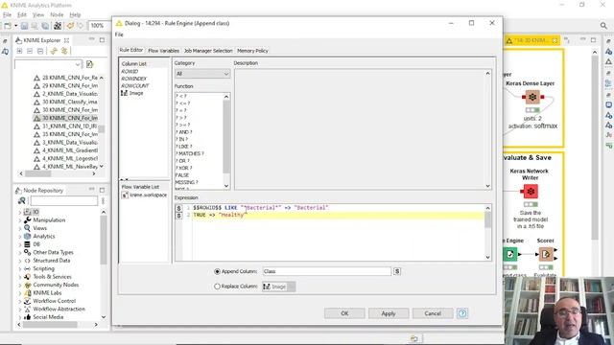Click the OK button
This screenshot has width=614, height=345.
point(344,313)
